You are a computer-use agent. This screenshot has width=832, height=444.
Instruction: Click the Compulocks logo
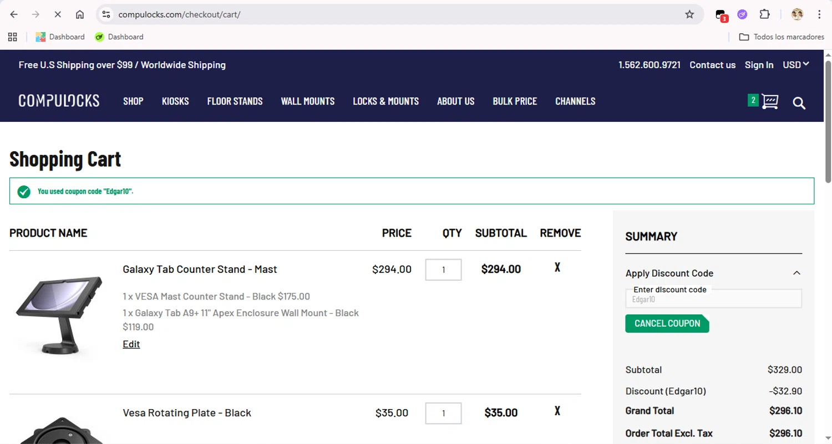click(x=59, y=101)
